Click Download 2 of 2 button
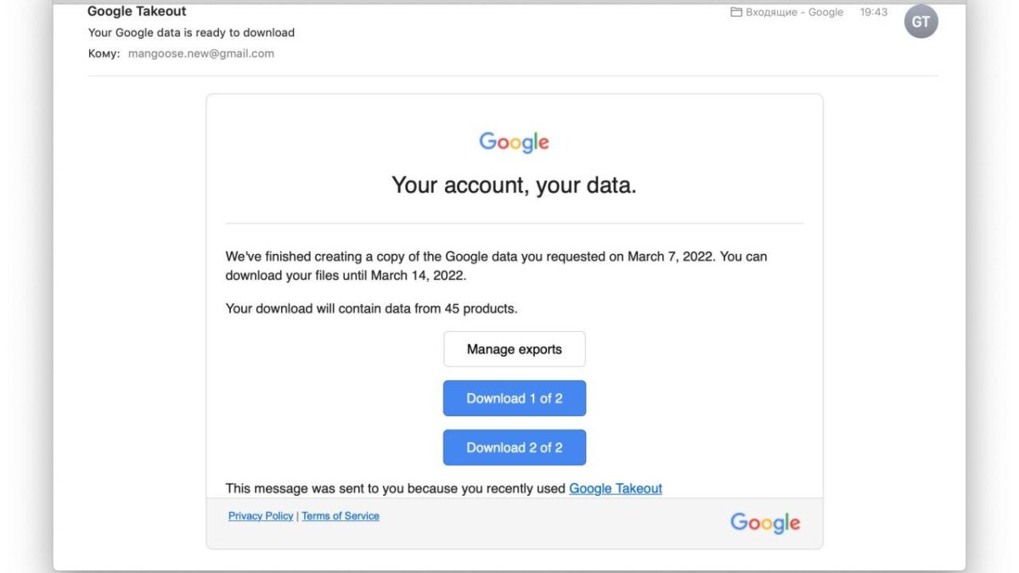The height and width of the screenshot is (573, 1019). point(514,447)
